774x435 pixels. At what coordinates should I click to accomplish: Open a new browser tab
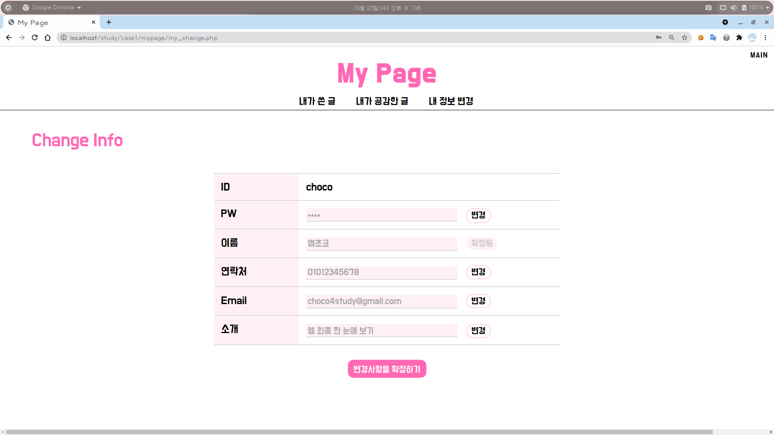pyautogui.click(x=109, y=22)
